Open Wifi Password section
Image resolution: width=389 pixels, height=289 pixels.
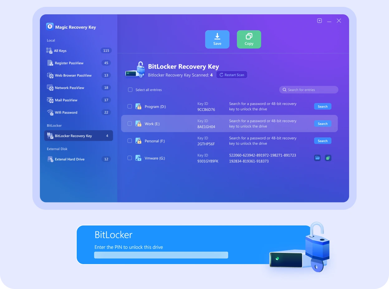click(x=79, y=112)
